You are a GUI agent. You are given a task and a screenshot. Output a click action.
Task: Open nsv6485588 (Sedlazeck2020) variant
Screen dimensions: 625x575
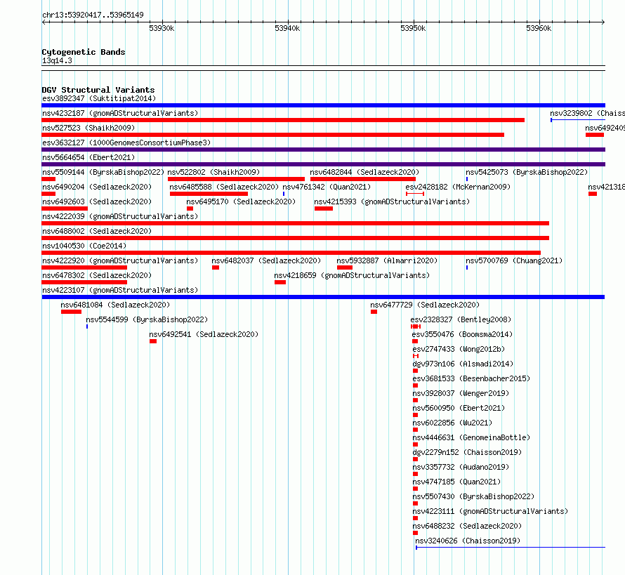pyautogui.click(x=224, y=187)
